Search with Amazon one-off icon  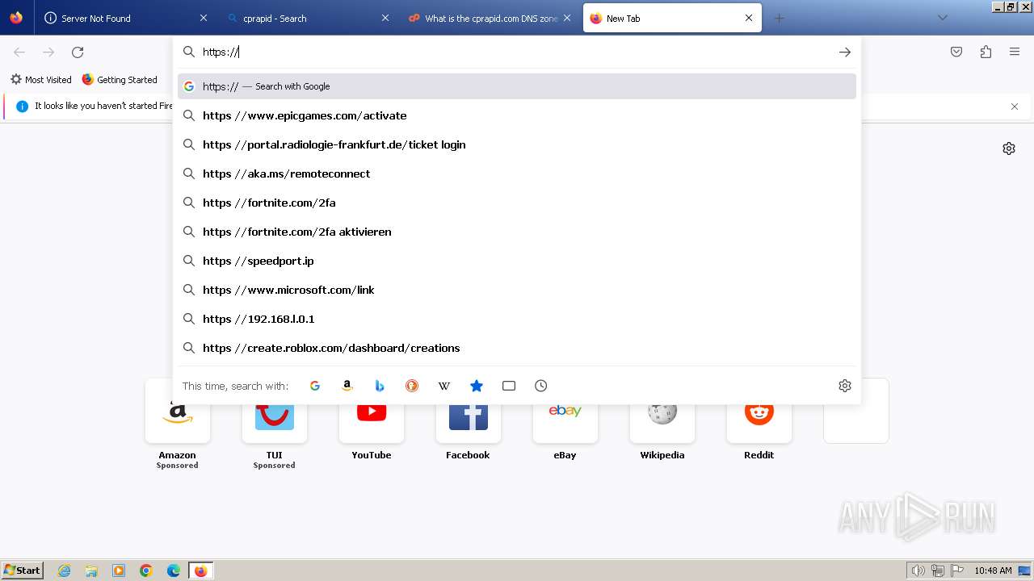point(347,386)
